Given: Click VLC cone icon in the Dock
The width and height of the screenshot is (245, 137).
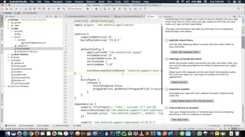Looking at the screenshot, I should (141, 134).
